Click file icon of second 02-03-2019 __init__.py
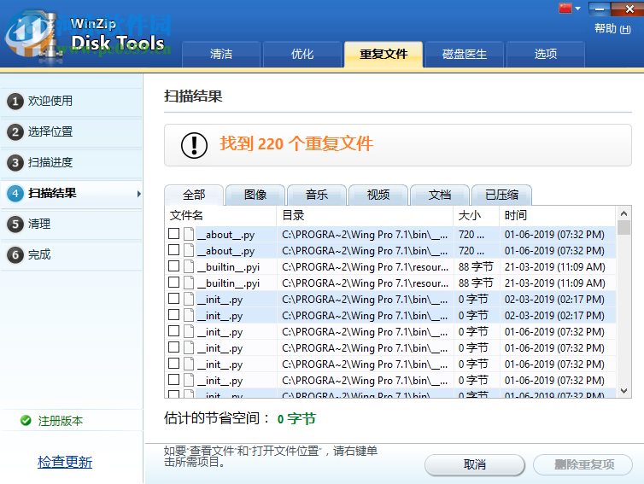644x484 pixels. pyautogui.click(x=189, y=315)
